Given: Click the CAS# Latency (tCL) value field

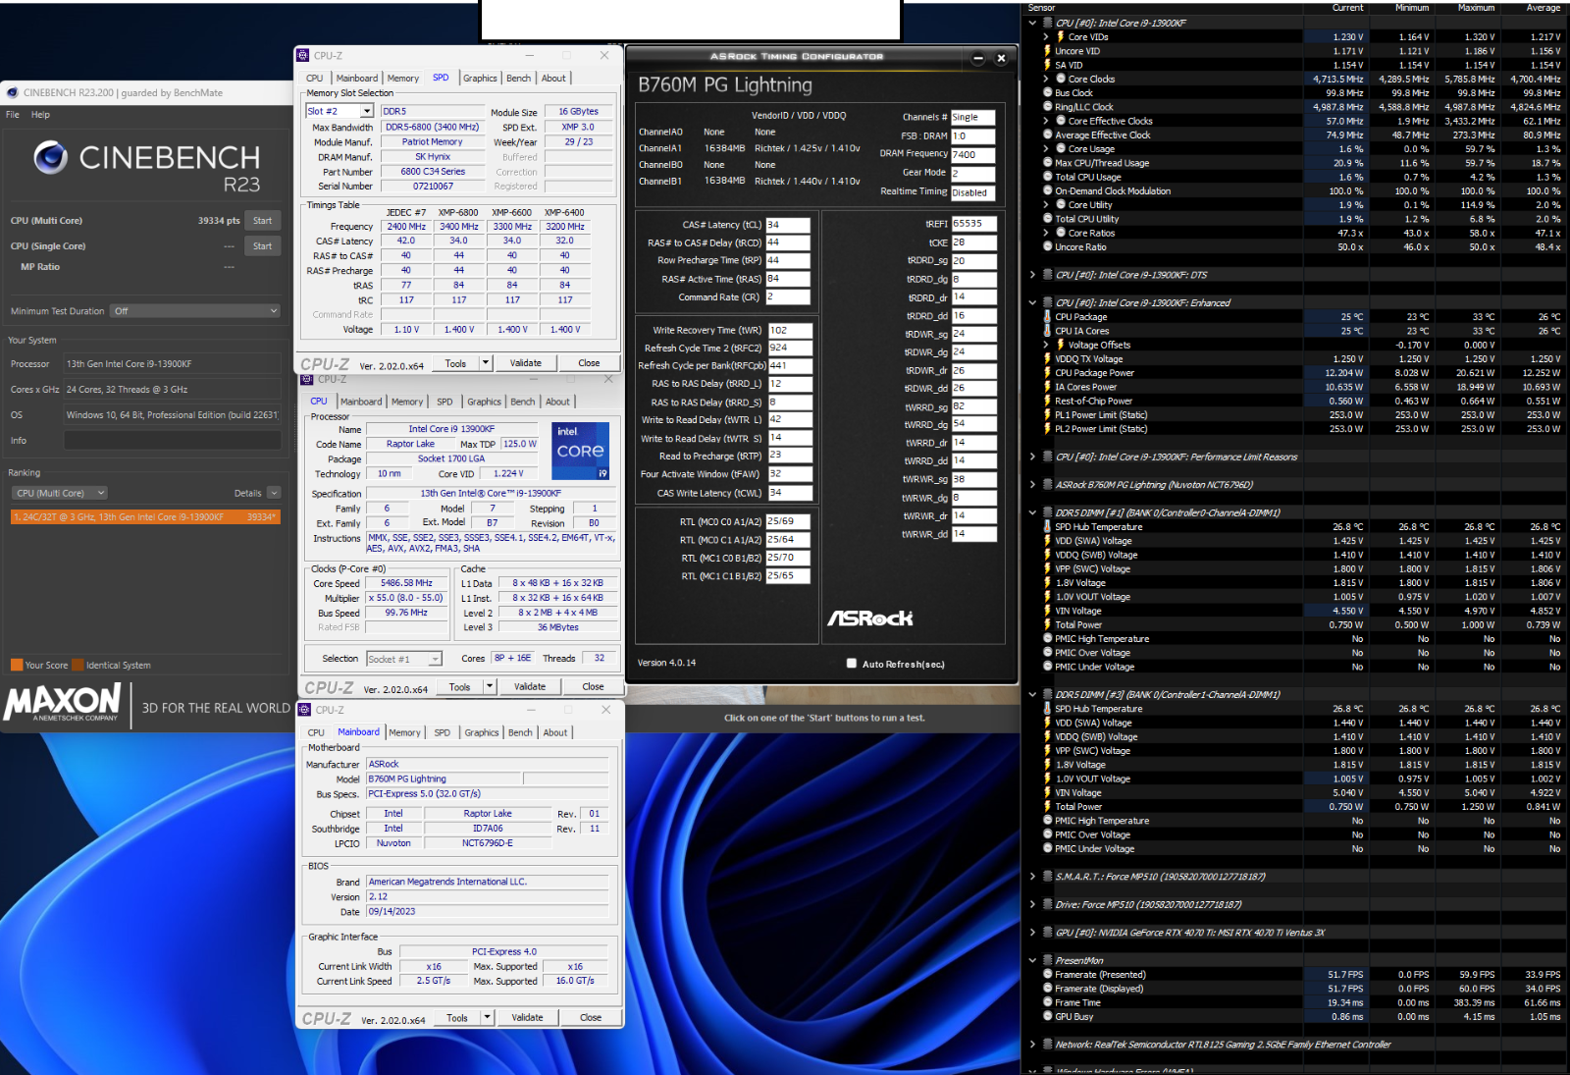Looking at the screenshot, I should click(788, 225).
